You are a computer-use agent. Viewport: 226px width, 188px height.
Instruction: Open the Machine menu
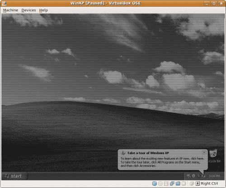point(10,10)
